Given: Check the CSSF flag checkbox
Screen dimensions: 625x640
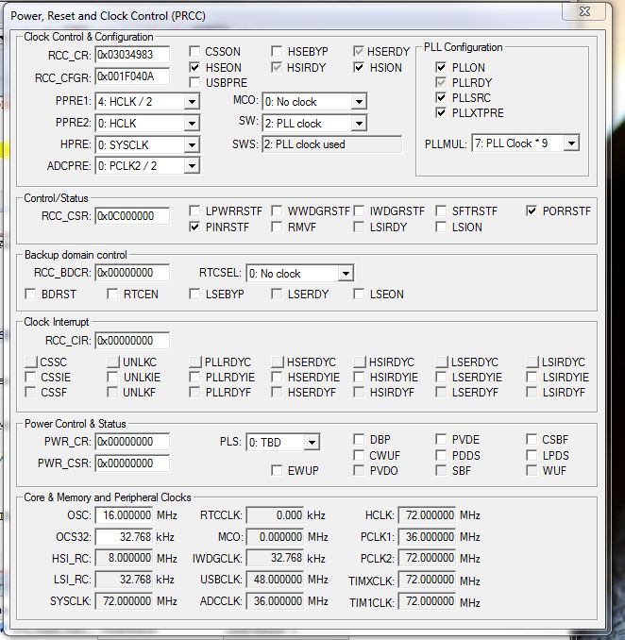Looking at the screenshot, I should point(30,393).
